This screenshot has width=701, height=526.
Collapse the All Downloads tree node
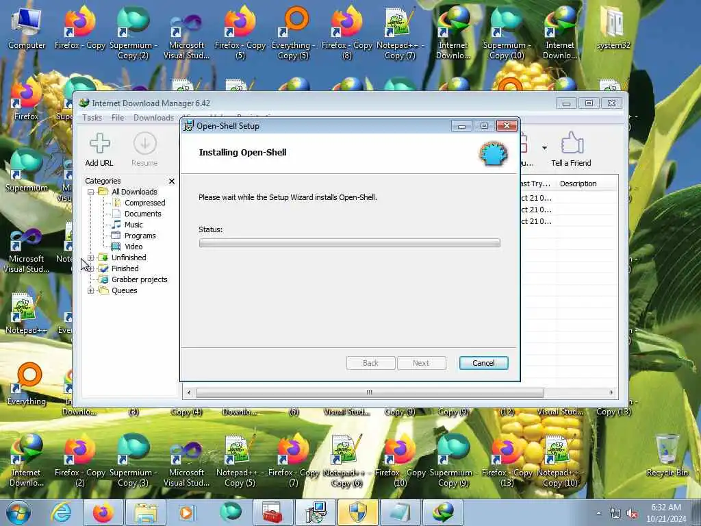(x=91, y=192)
